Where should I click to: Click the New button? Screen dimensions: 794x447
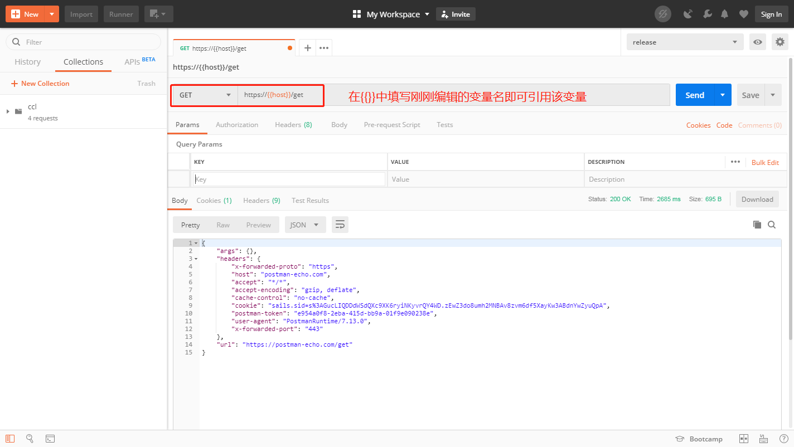click(x=25, y=14)
